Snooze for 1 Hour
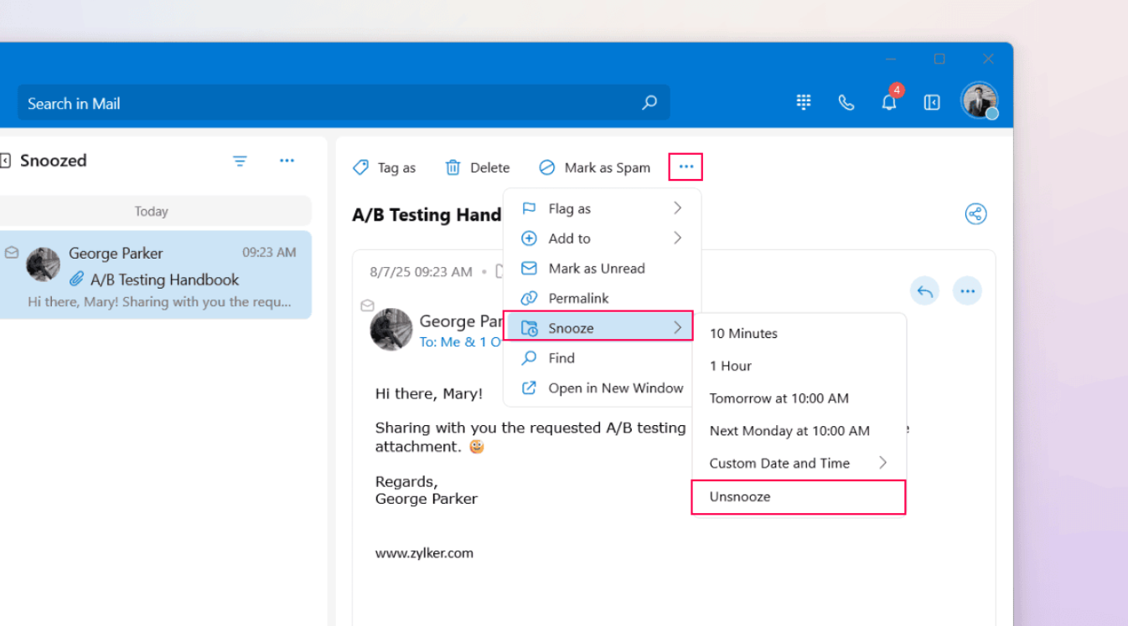 [x=799, y=366]
